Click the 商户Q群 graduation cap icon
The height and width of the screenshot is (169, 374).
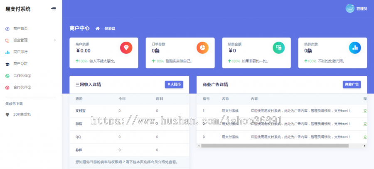7,64
